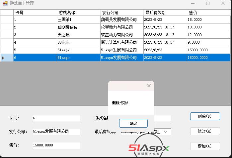Minimize the 游戏点卡管理 window
Screen dimensions: 232x158
(x=193, y=3)
